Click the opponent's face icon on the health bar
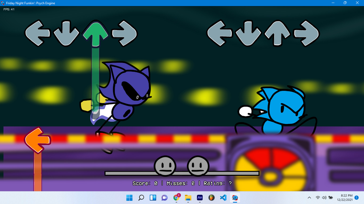This screenshot has width=364, height=204. click(165, 165)
